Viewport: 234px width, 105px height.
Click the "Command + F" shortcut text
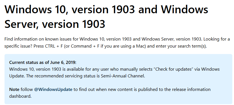(85, 46)
